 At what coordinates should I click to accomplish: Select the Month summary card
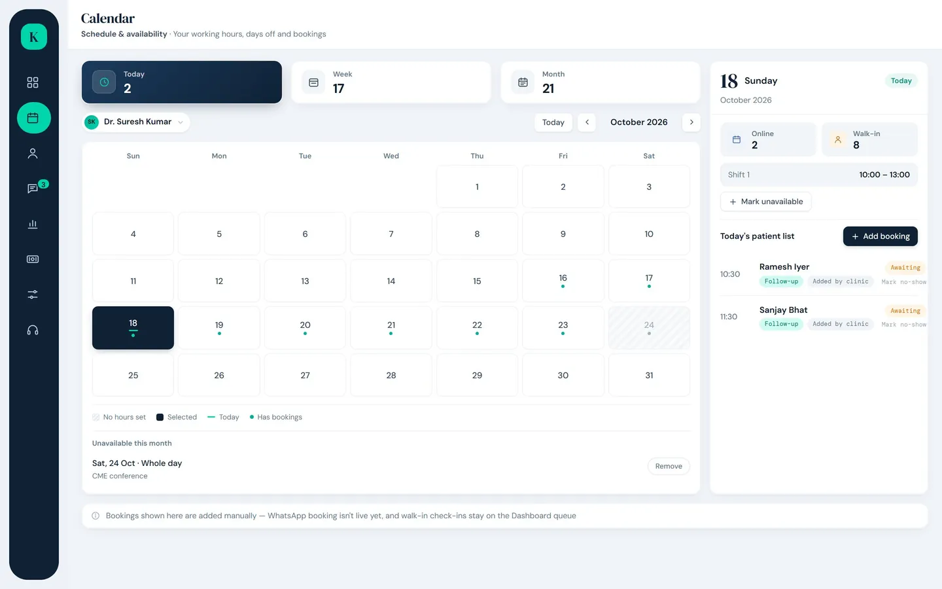601,82
